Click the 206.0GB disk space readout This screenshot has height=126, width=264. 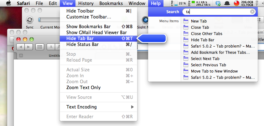pyautogui.click(x=247, y=2)
